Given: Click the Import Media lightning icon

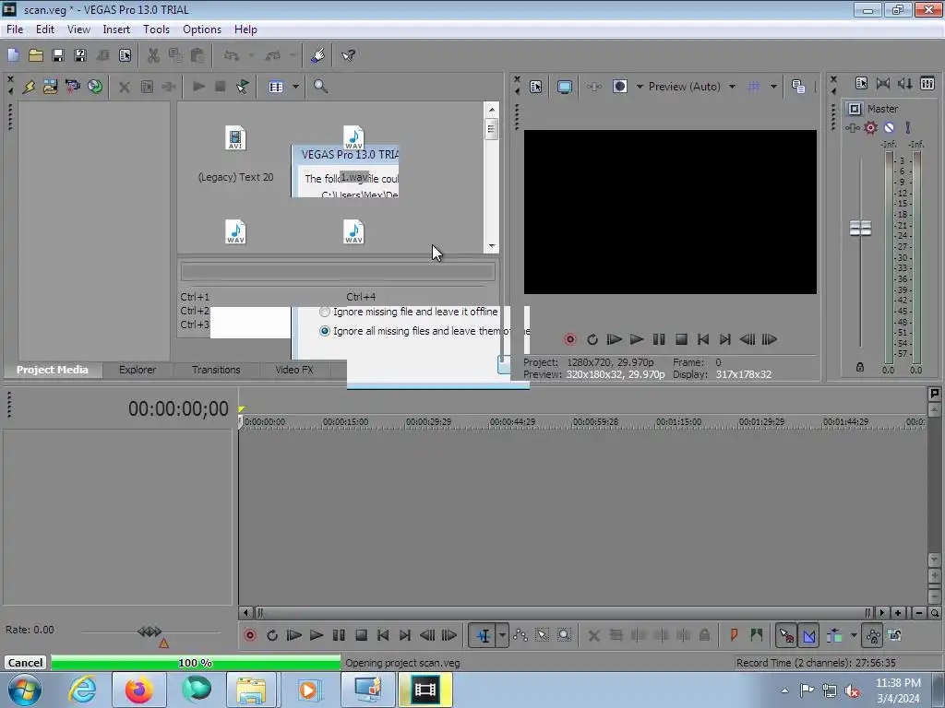Looking at the screenshot, I should pyautogui.click(x=29, y=87).
